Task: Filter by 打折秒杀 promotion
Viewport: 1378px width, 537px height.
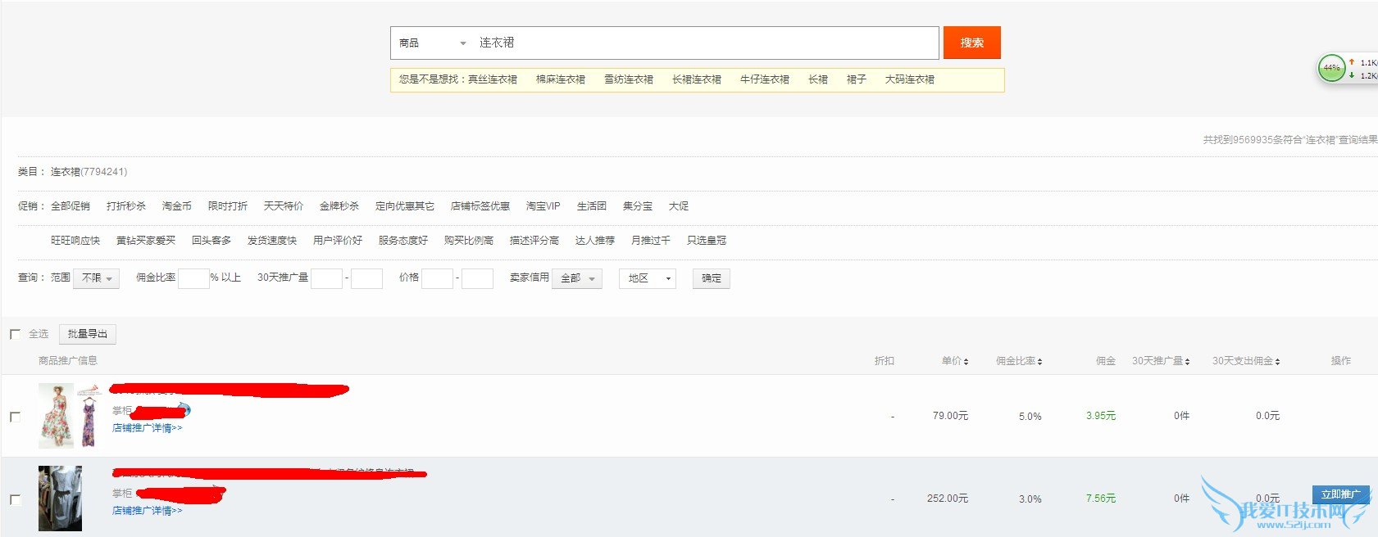Action: coord(126,206)
